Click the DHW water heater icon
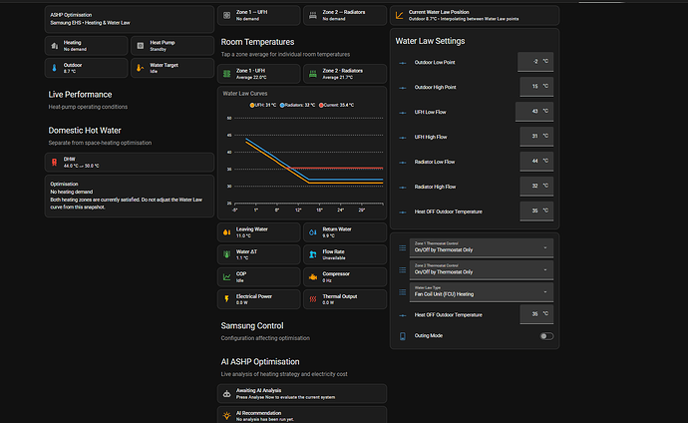 coord(55,163)
